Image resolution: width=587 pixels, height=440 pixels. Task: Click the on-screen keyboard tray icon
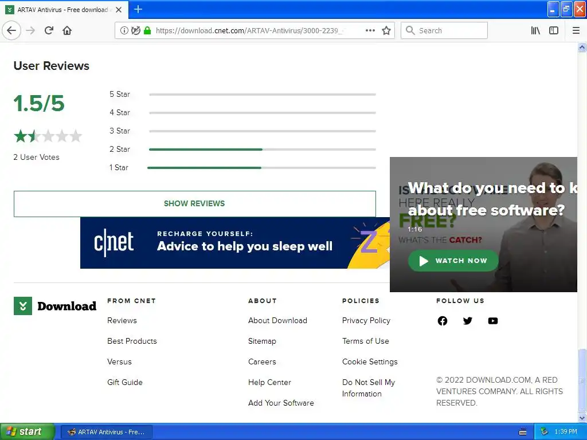tap(523, 432)
